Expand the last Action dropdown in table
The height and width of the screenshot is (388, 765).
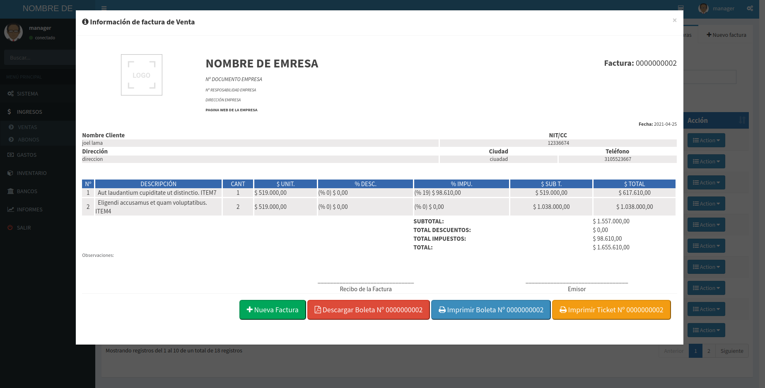(x=706, y=330)
